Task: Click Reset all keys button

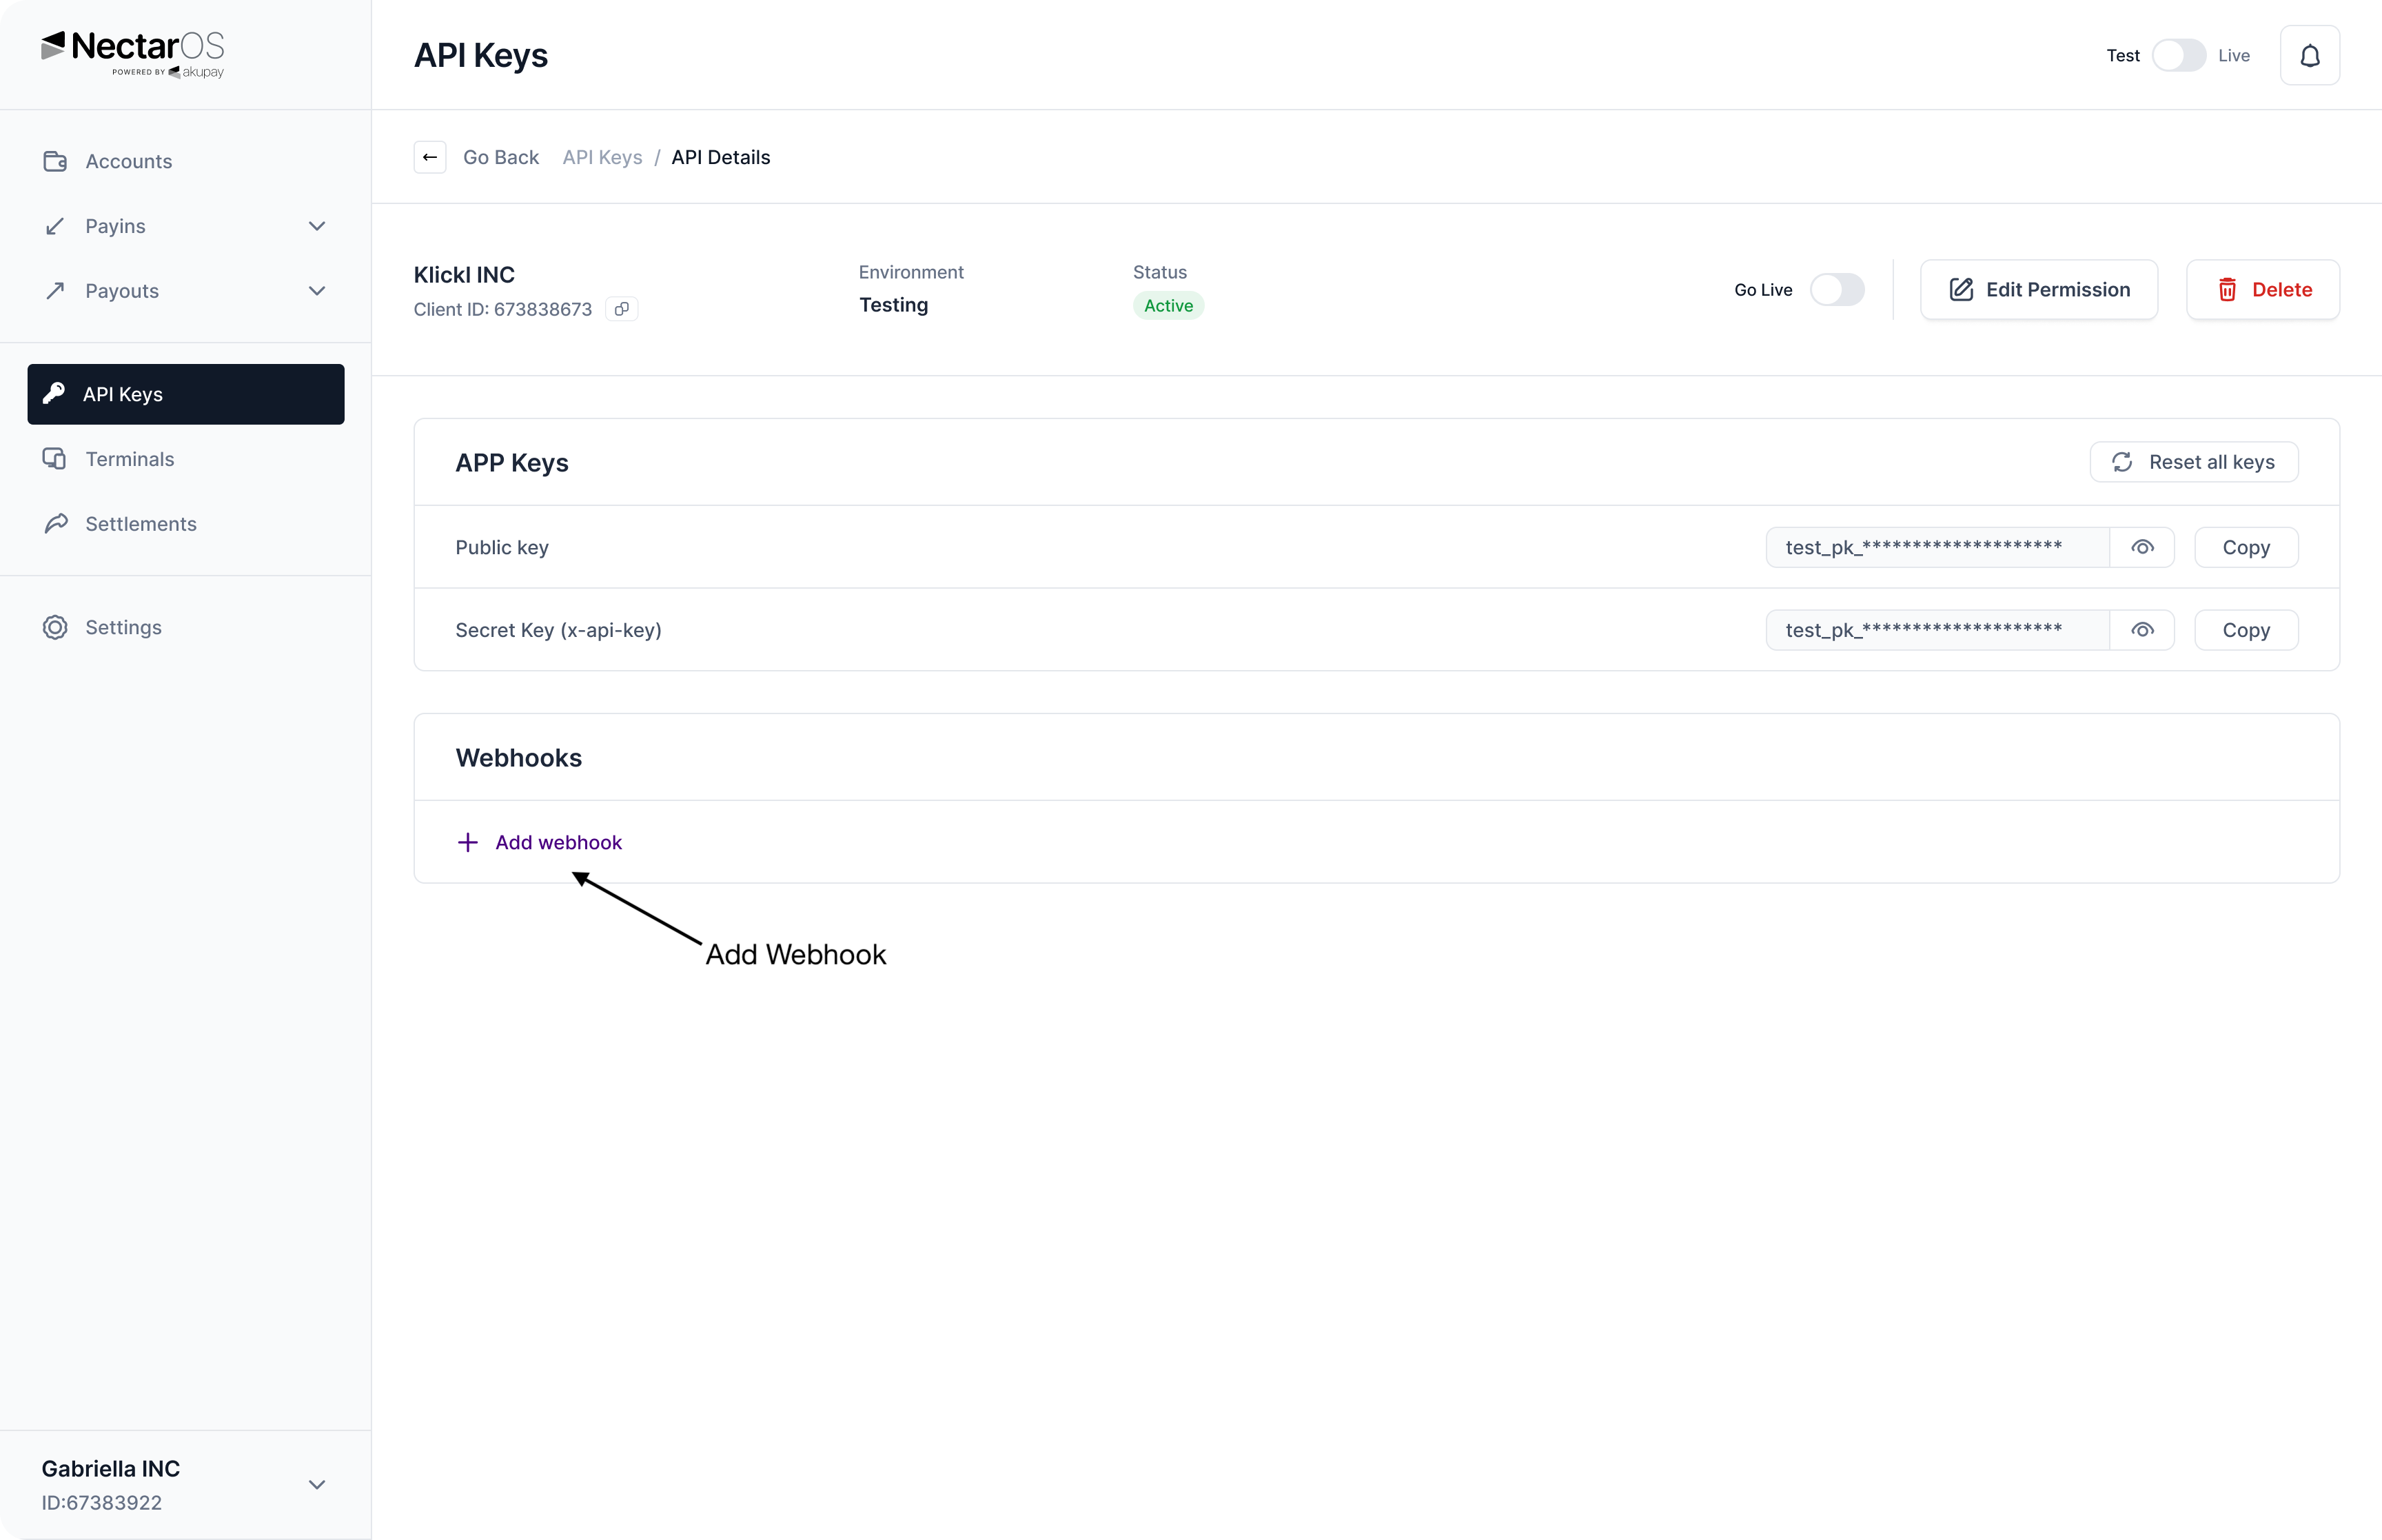Action: tap(2193, 462)
